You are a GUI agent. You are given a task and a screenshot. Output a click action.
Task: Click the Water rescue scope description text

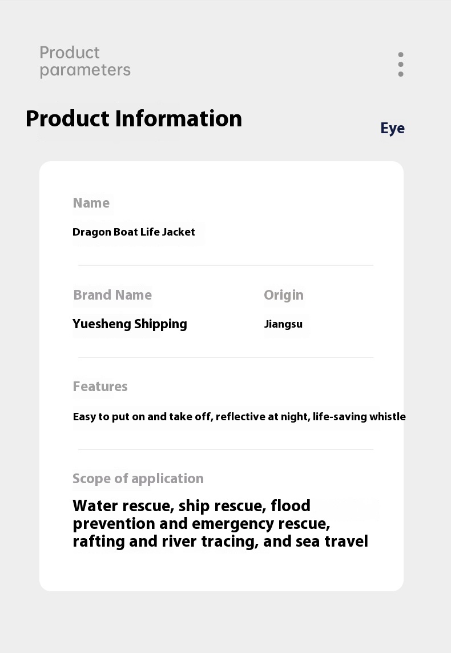pyautogui.click(x=220, y=523)
